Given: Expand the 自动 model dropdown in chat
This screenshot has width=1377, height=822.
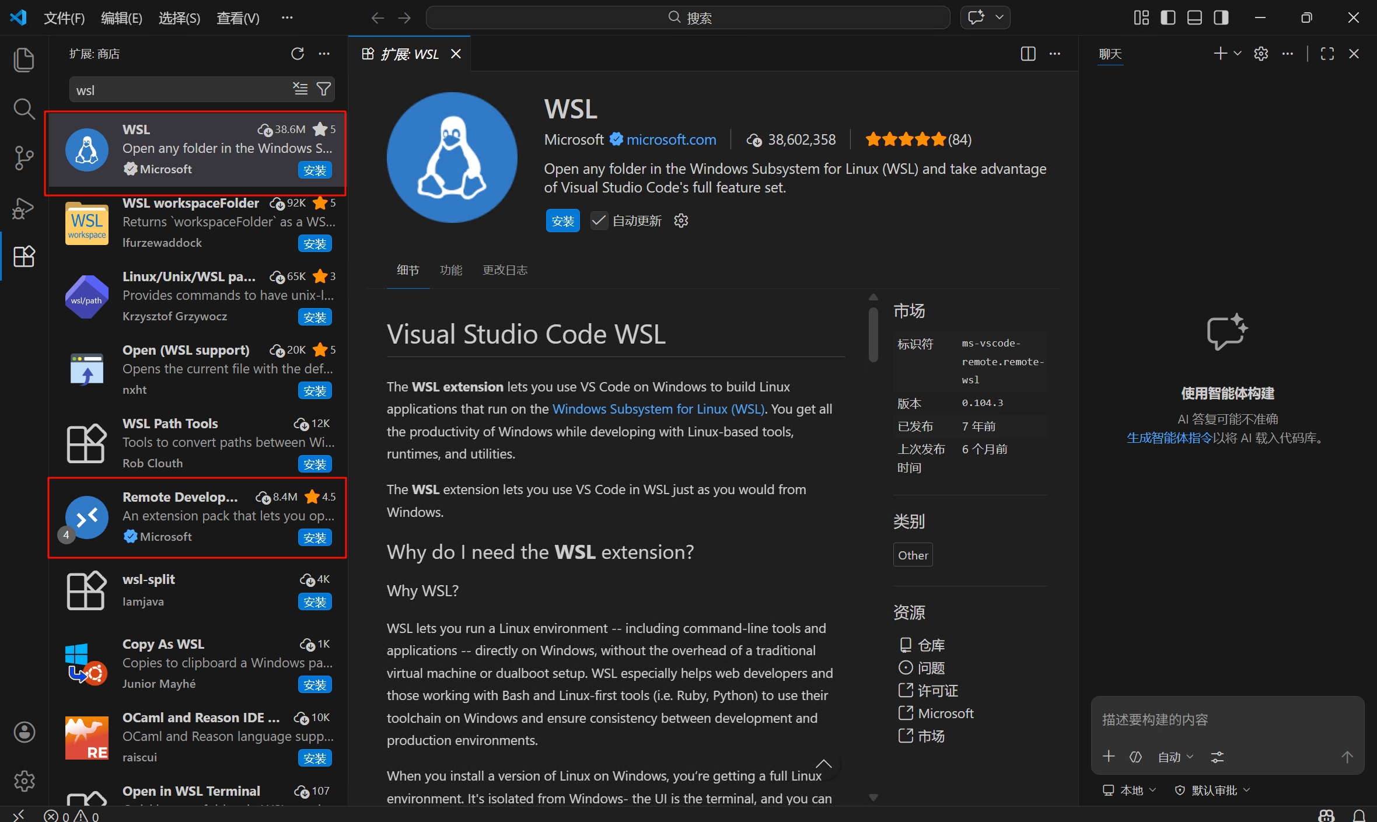Looking at the screenshot, I should tap(1176, 757).
